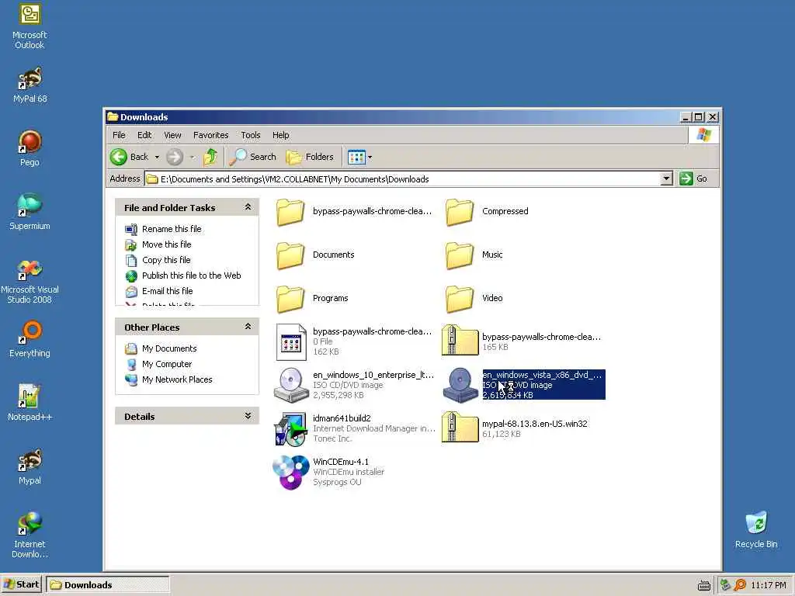Screen dimensions: 795x596
Task: Select en_windows_10_enterprise ISO image
Action: coord(354,385)
